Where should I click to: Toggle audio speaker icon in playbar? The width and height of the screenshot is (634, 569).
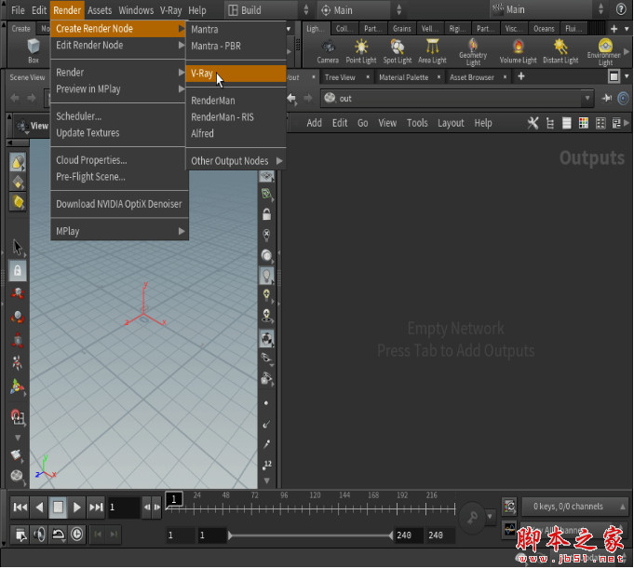coord(39,535)
